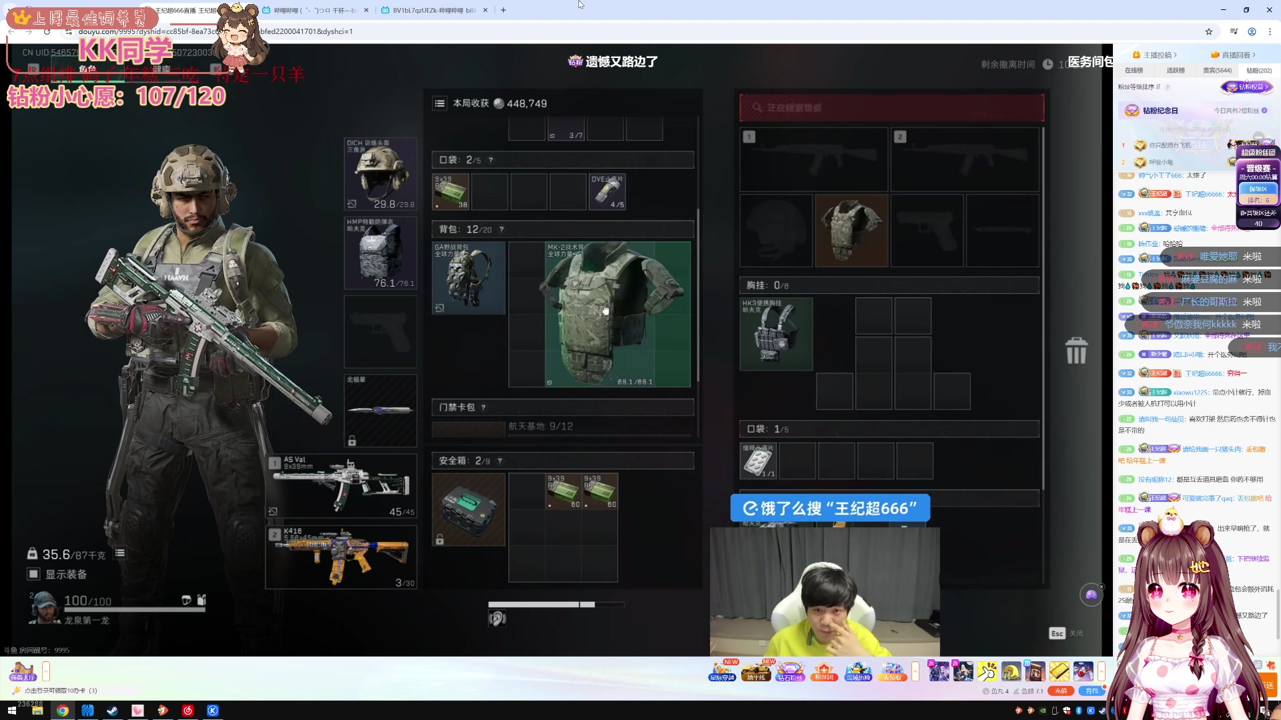Select the GA field backpack item
The width and height of the screenshot is (1281, 720).
tap(468, 278)
